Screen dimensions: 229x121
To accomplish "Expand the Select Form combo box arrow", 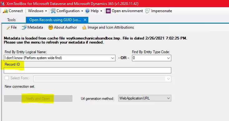I will (168, 79).
